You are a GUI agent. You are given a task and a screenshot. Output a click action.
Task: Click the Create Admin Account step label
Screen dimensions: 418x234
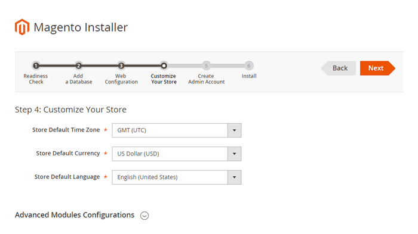click(207, 79)
